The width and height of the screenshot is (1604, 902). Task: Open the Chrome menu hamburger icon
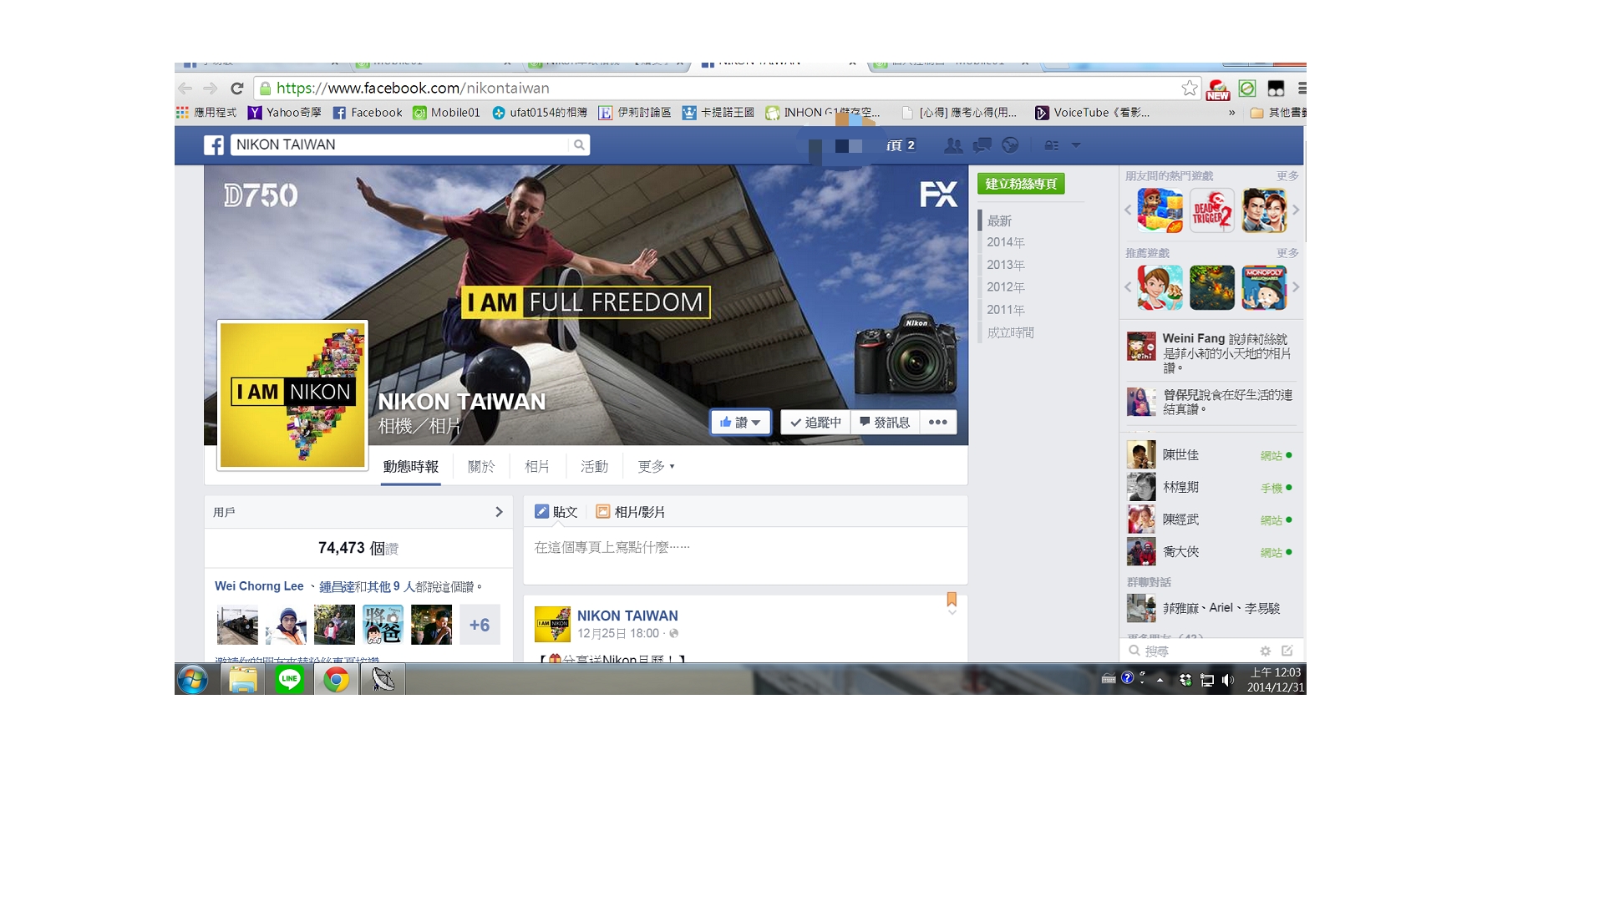pos(1302,89)
